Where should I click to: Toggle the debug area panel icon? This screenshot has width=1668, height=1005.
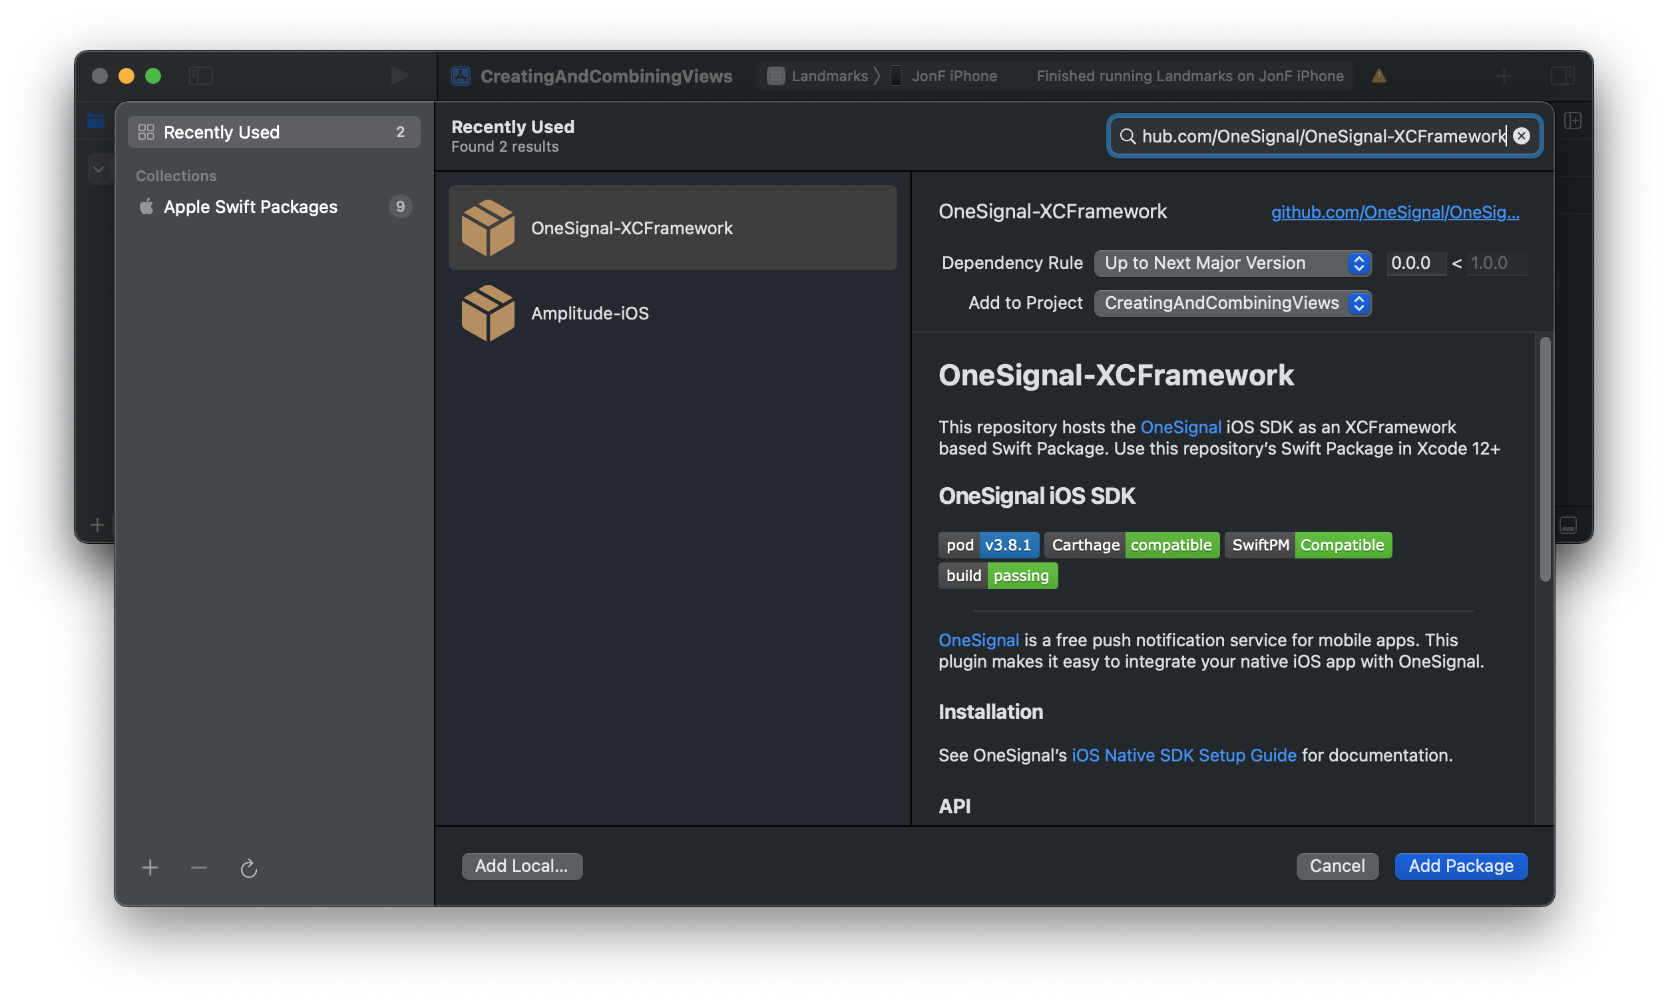[1567, 524]
